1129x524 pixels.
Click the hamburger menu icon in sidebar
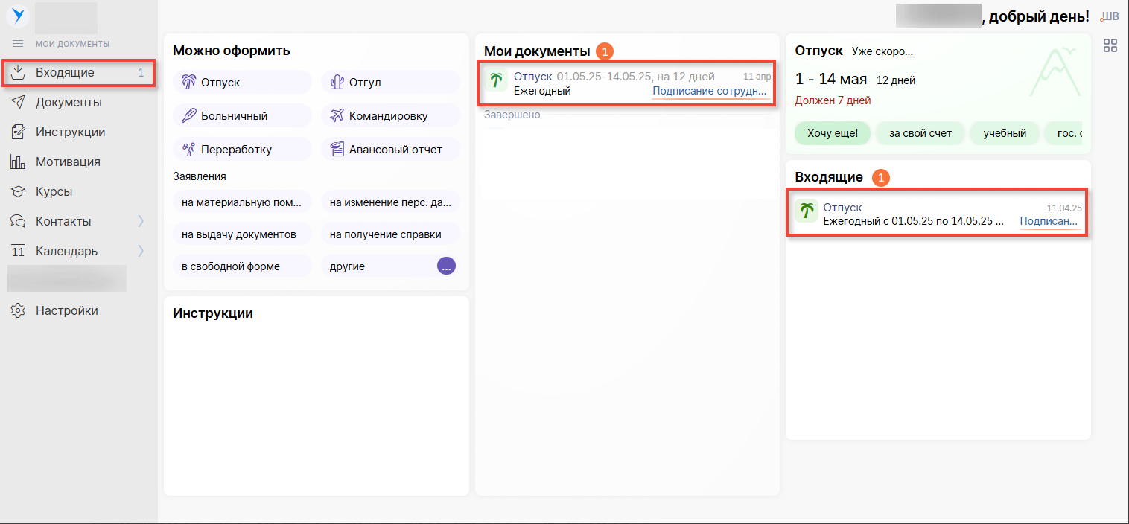pyautogui.click(x=18, y=44)
